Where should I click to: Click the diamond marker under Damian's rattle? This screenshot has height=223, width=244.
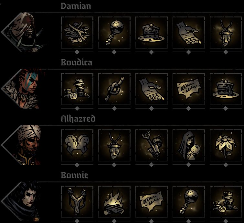click(114, 52)
